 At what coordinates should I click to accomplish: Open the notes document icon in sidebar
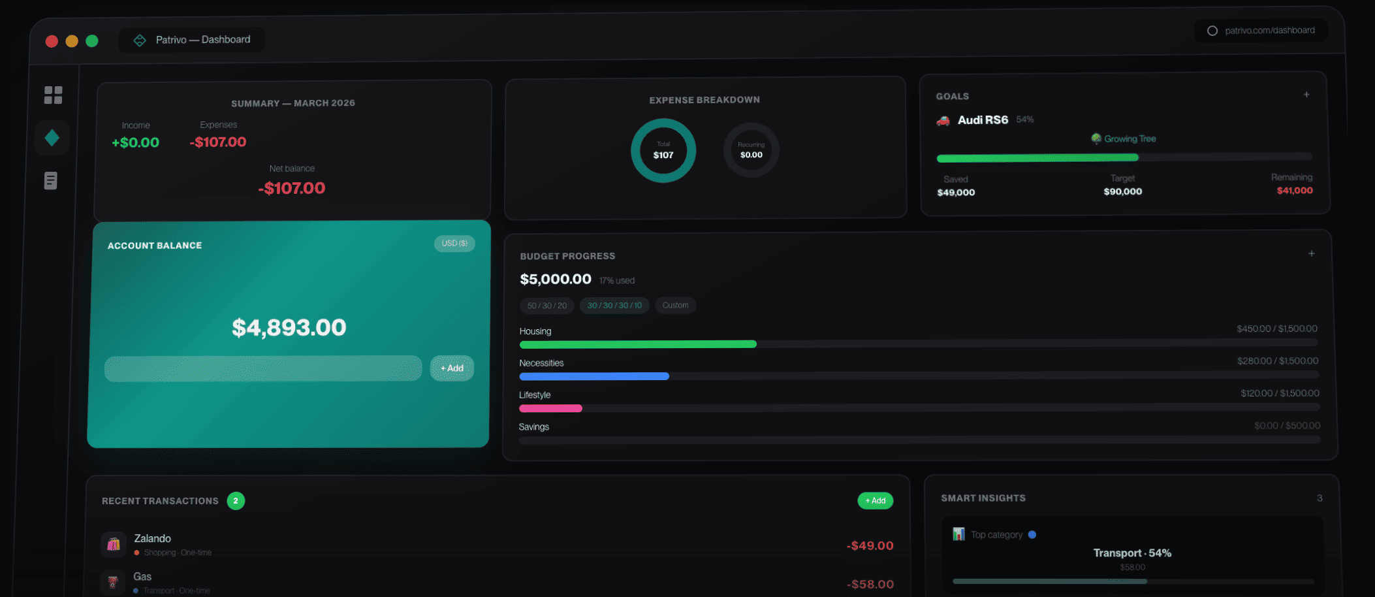pos(52,180)
